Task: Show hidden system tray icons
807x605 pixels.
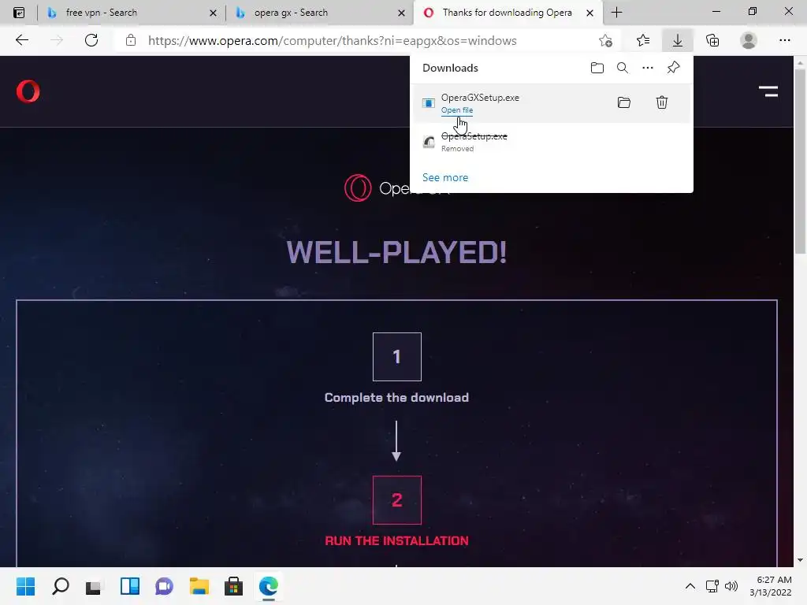Action: click(690, 586)
